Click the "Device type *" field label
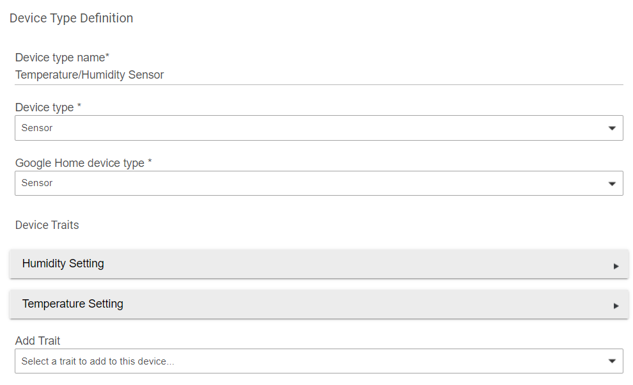 [48, 107]
